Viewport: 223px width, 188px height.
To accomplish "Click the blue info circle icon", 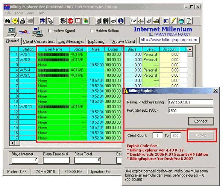I will (121, 21).
